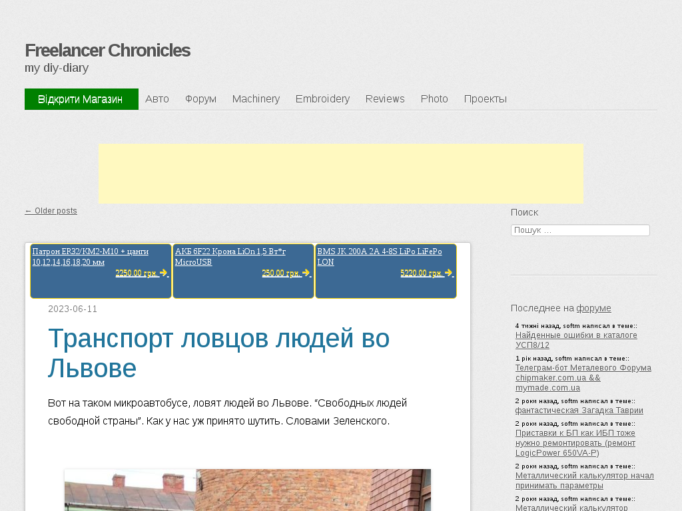Focus the Пошук search field
Image resolution: width=682 pixels, height=511 pixels.
580,230
